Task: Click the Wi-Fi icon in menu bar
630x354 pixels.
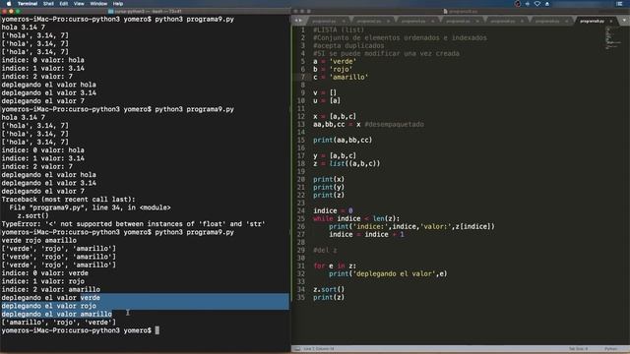Action: coord(537,4)
